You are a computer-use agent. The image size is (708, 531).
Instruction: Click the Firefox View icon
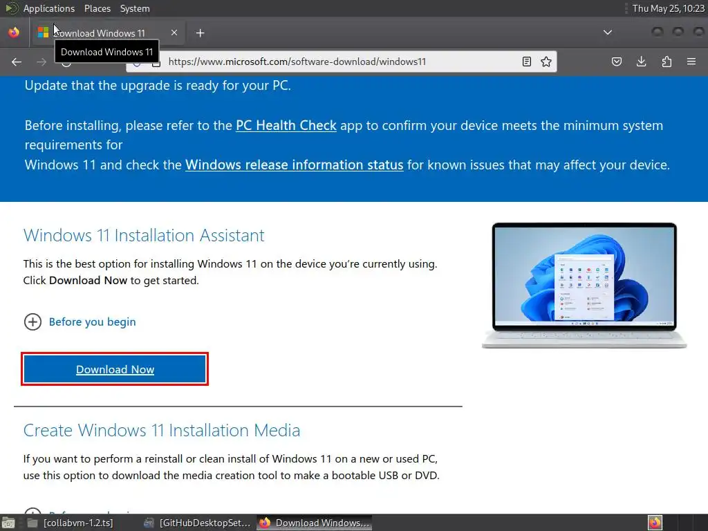tap(14, 32)
